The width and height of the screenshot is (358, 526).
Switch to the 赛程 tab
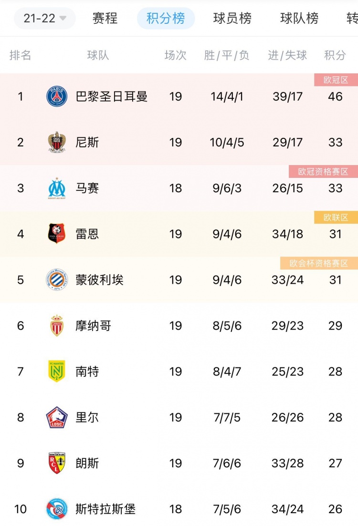click(105, 18)
